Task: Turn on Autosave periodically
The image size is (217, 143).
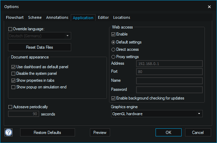Action: tap(10, 107)
